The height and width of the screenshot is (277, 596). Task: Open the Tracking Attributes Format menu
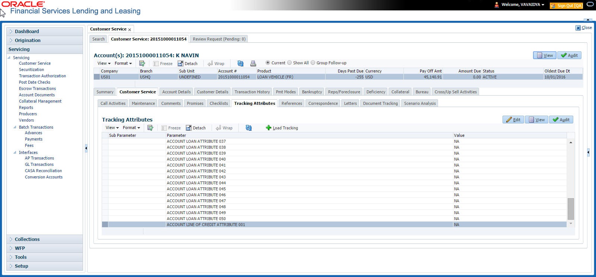pos(131,128)
